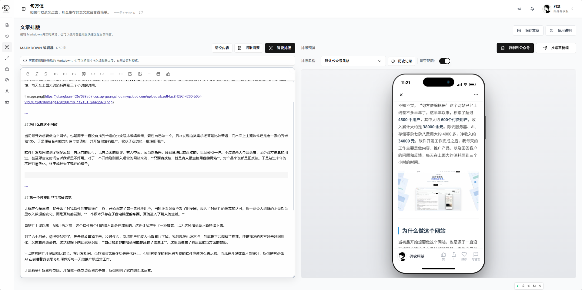This screenshot has width=582, height=290.
Task: Click the thumbs-up icon in editor toolbar
Action: pos(168,74)
